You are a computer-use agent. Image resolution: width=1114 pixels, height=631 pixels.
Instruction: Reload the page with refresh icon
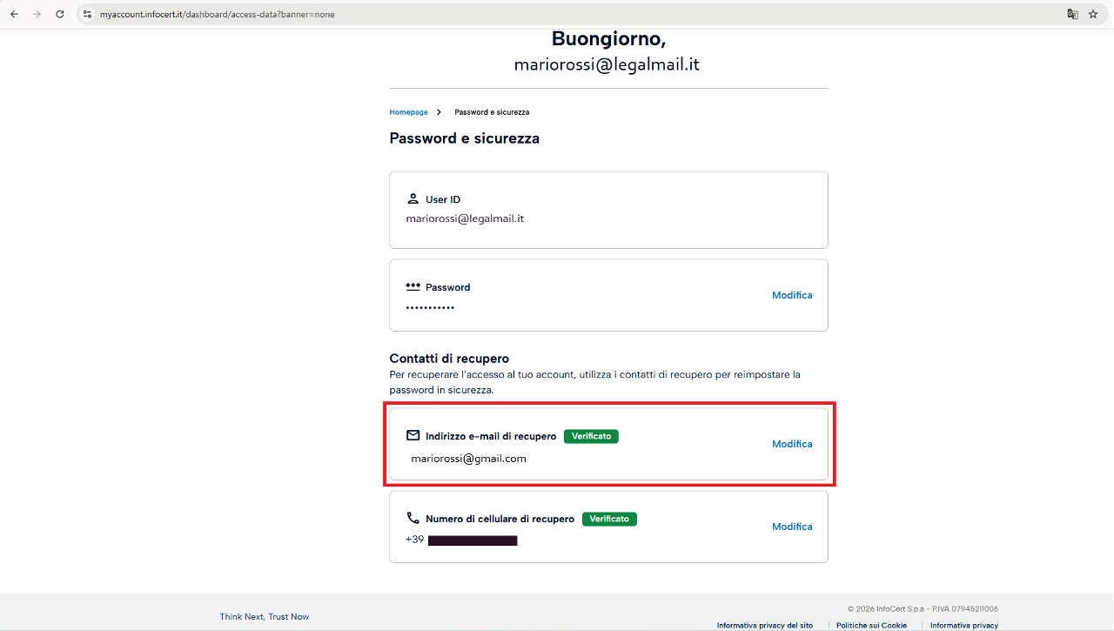60,14
